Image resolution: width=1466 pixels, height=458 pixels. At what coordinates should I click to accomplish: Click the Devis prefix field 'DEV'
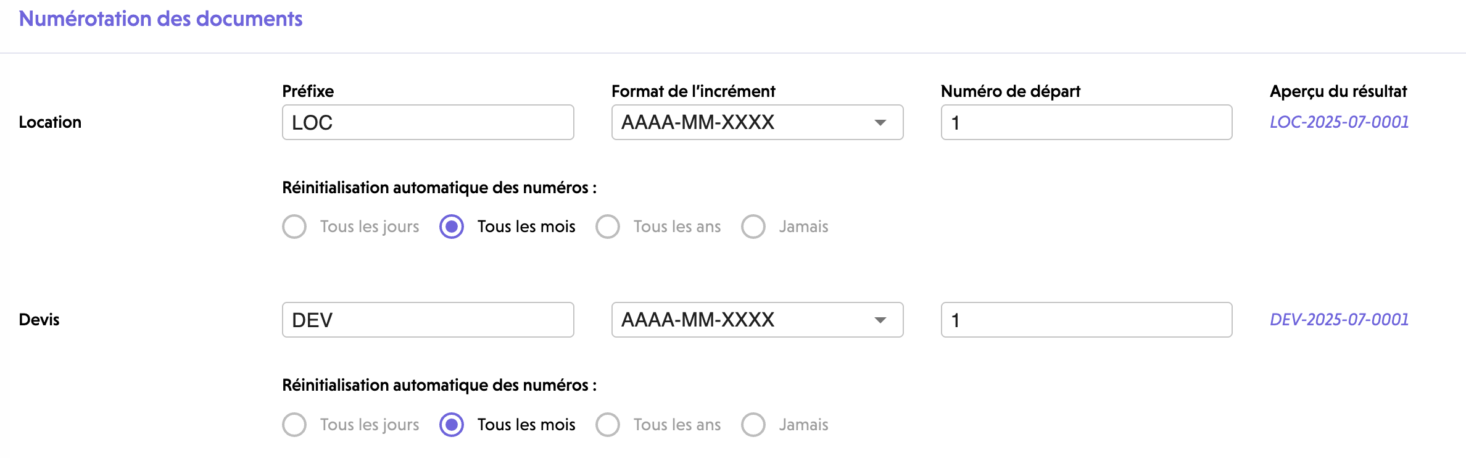(x=428, y=320)
